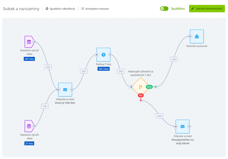This screenshot has width=228, height=159.
Task: Click the '500' connection count label
Action: [x=83, y=71]
